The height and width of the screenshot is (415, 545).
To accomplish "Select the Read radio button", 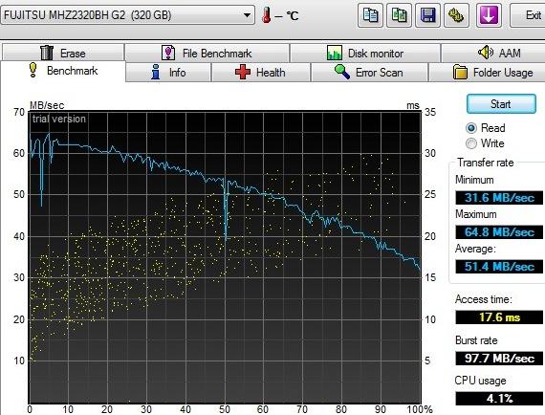I will pyautogui.click(x=471, y=128).
